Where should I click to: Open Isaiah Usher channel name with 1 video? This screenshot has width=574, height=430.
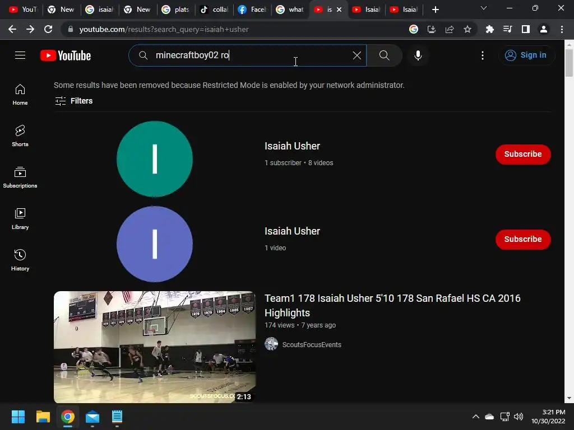[292, 231]
